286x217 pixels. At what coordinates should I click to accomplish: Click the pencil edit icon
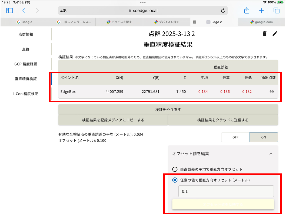tap(275, 34)
